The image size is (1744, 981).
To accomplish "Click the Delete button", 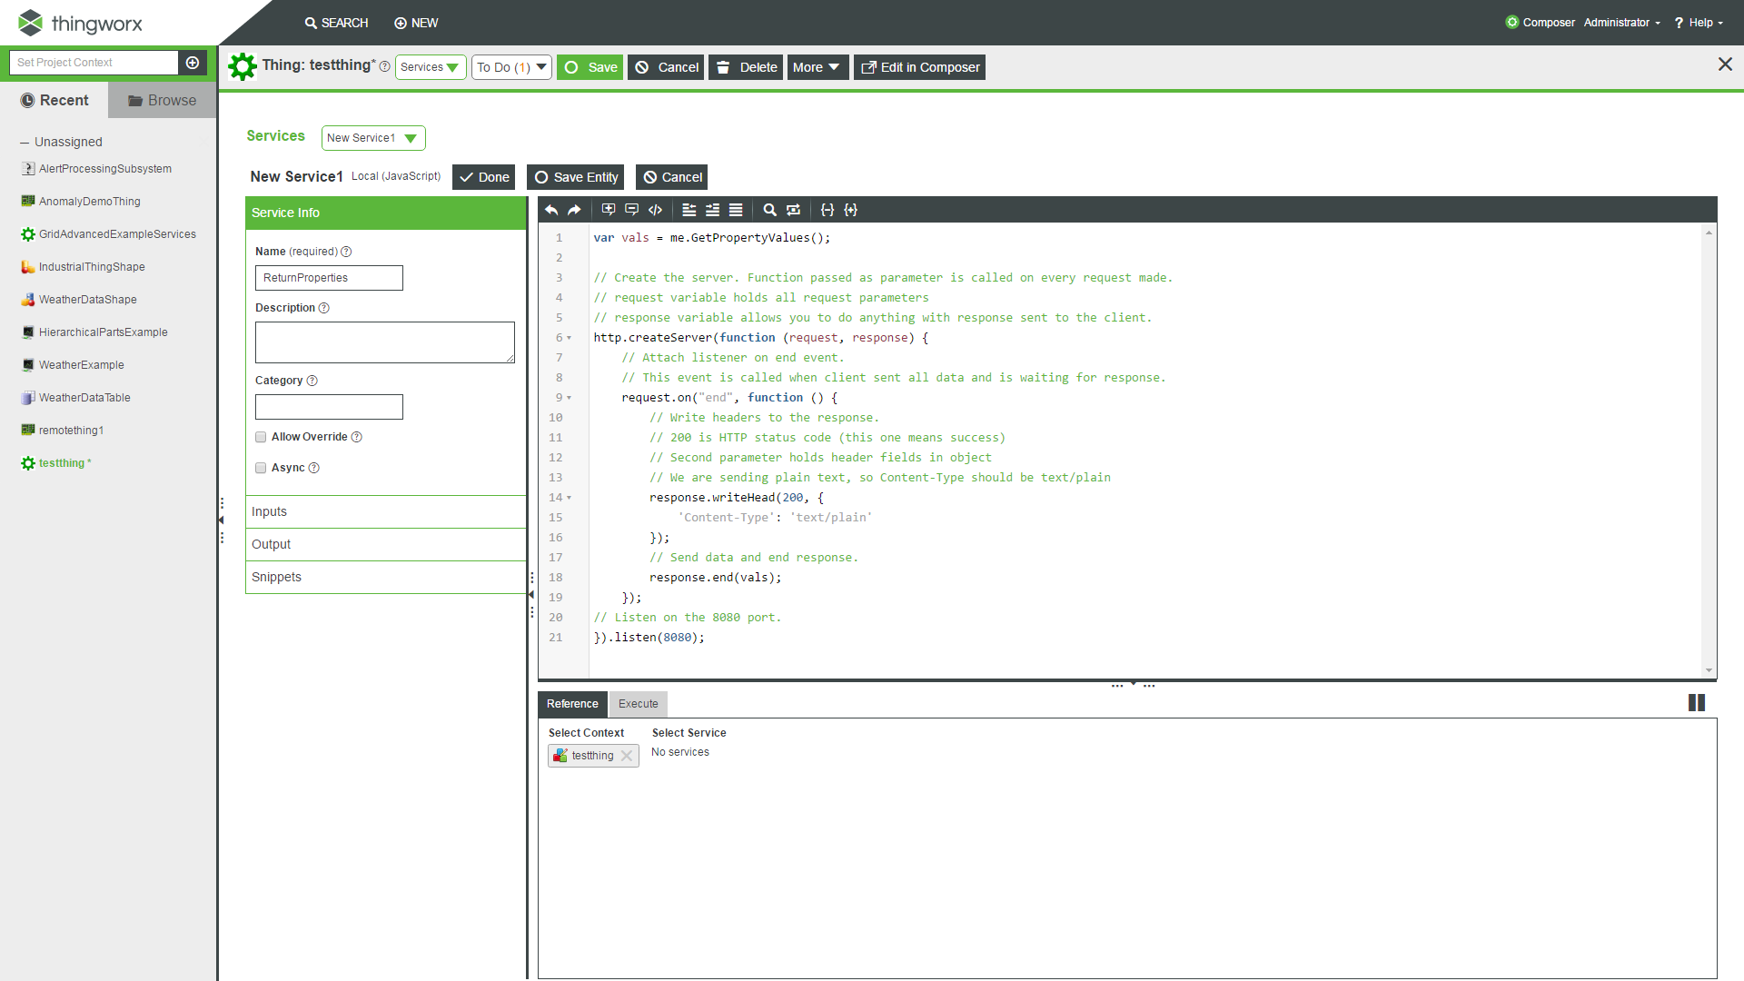I will pos(746,67).
